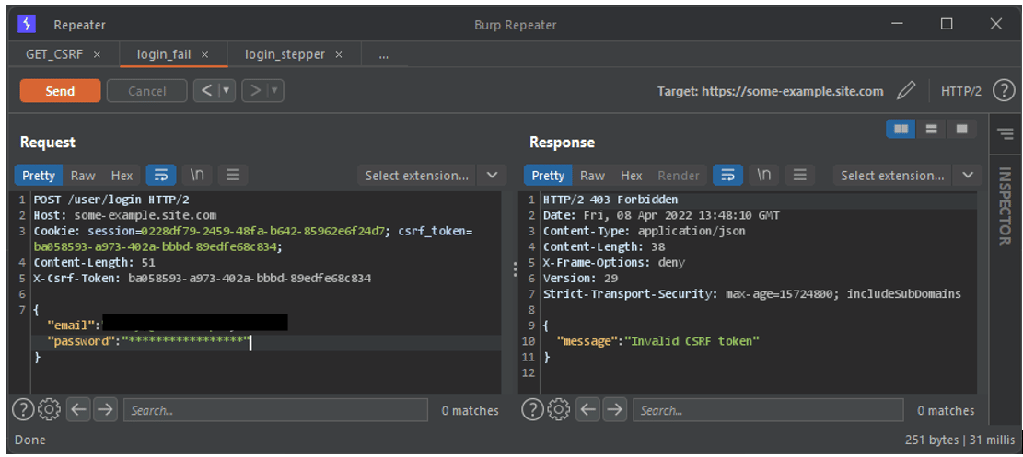1023x457 pixels.
Task: Open response search settings gear icon
Action: click(x=559, y=410)
